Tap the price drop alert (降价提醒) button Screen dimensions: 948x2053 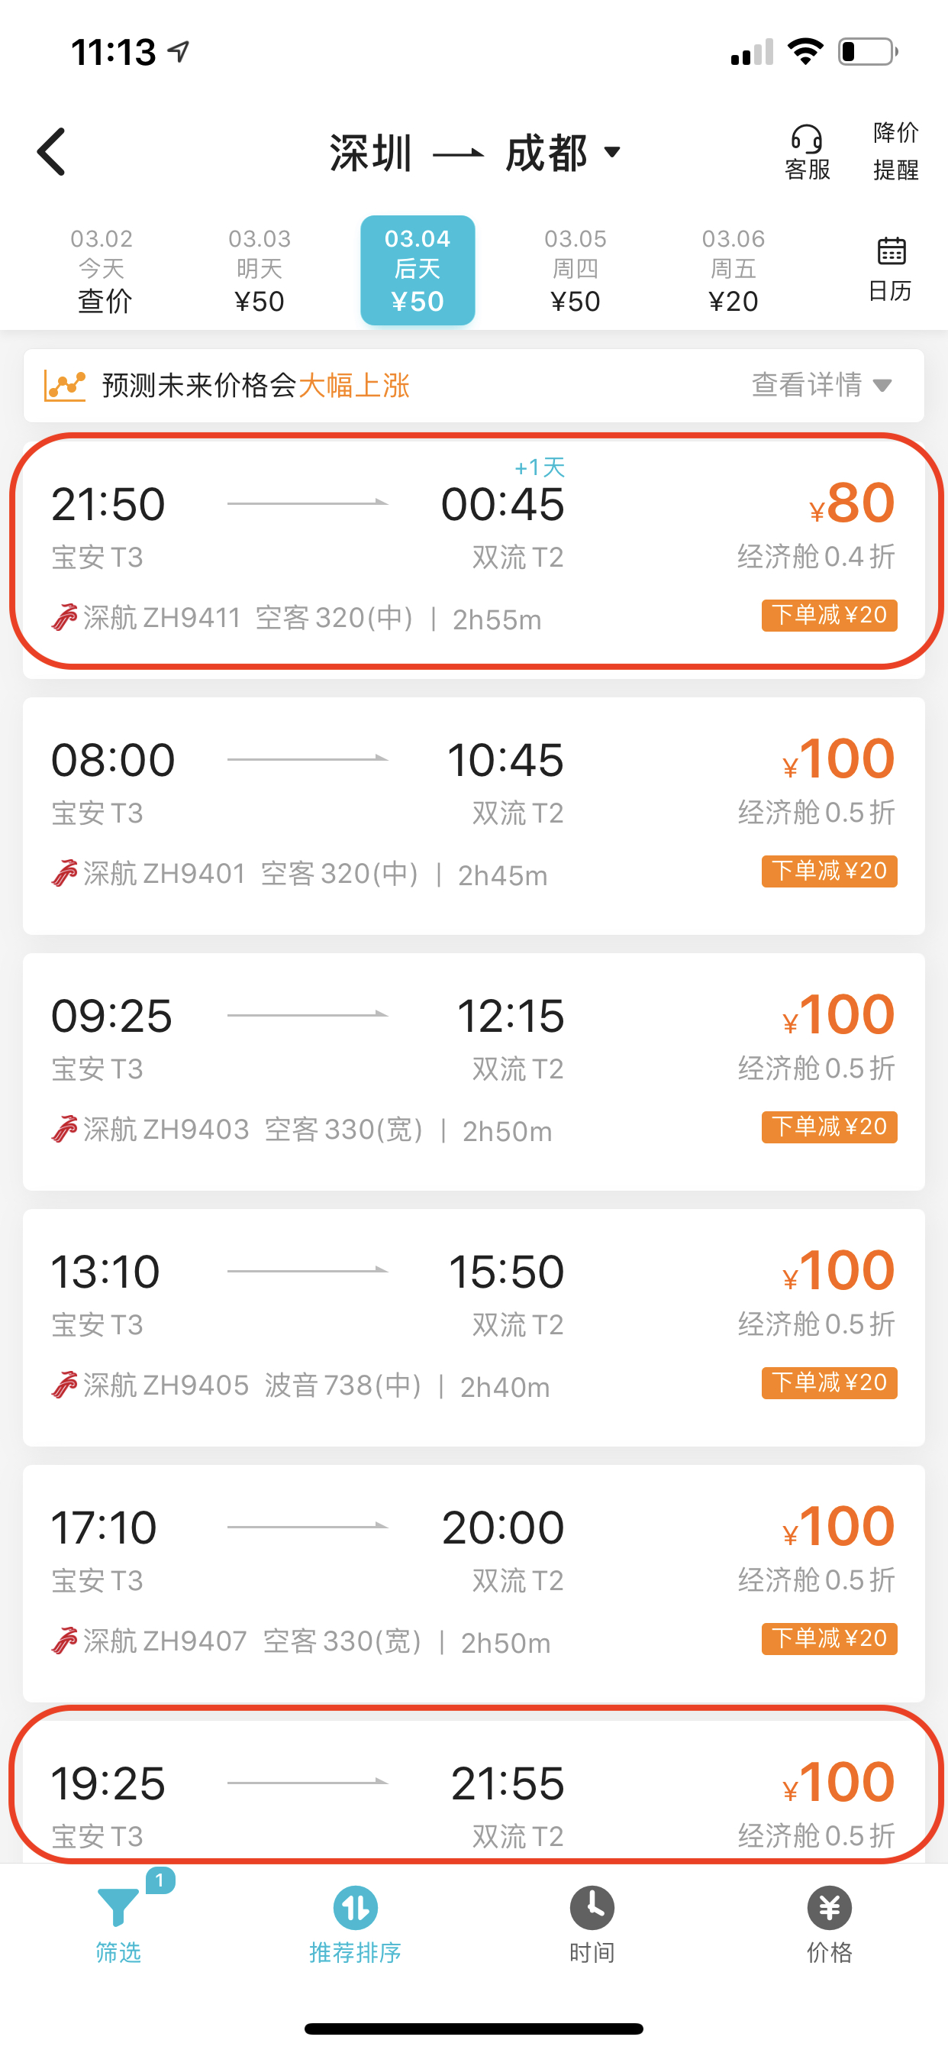click(x=896, y=150)
